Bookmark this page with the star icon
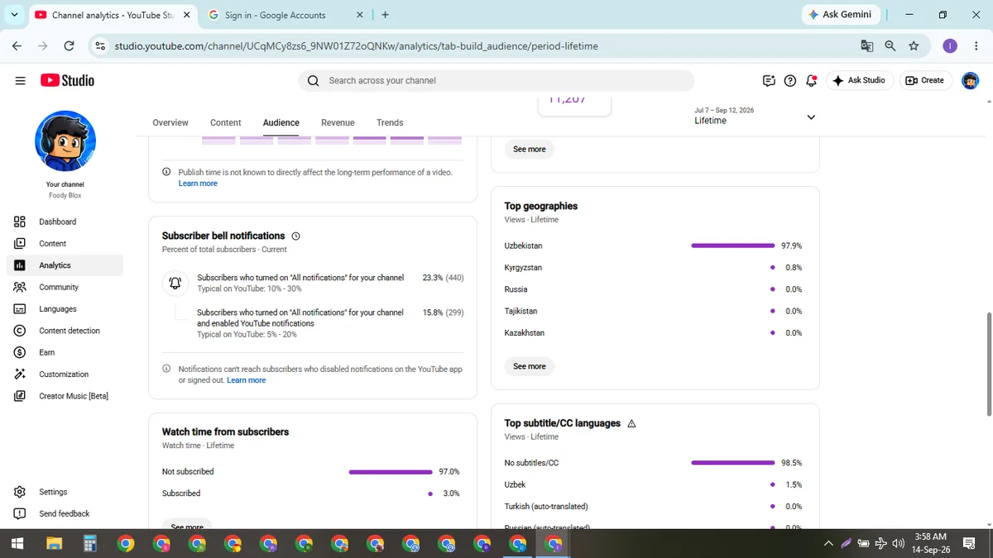The image size is (993, 558). [x=914, y=46]
